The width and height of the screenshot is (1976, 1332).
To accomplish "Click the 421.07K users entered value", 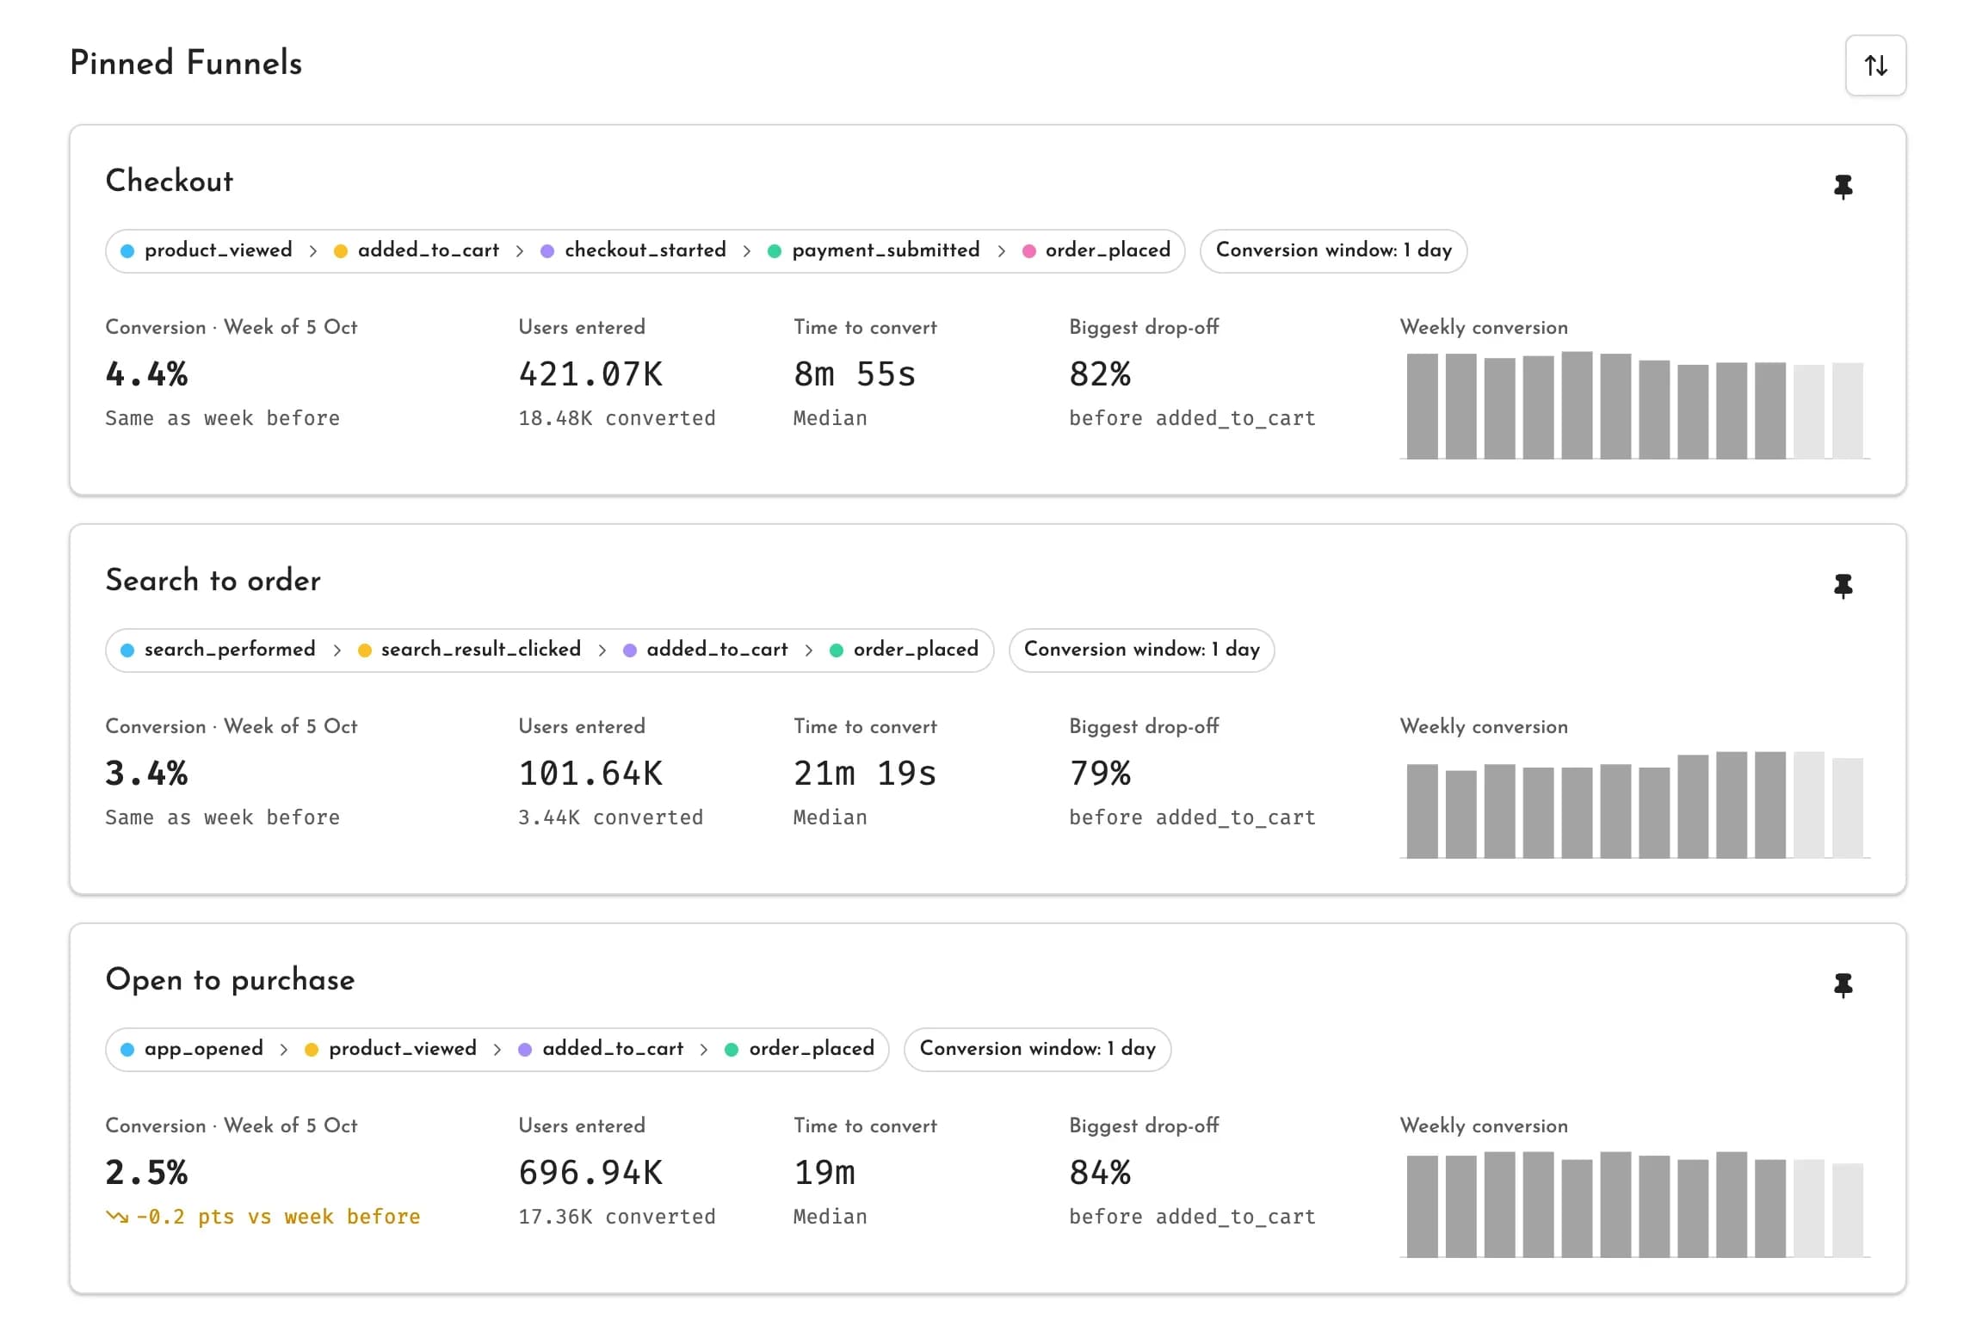I will 590,374.
